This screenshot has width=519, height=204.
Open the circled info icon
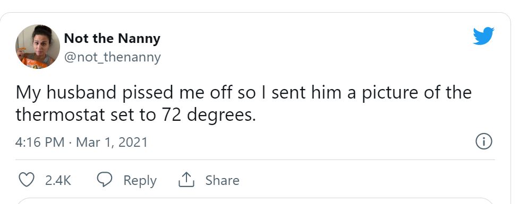484,142
